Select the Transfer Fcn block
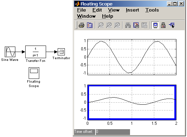187x137 pixels. [x=35, y=52]
